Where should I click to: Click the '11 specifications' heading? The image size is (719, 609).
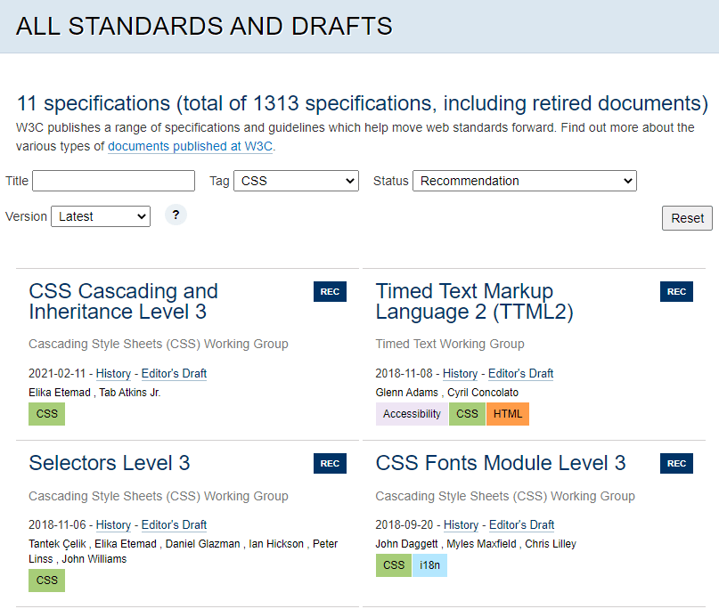click(x=363, y=103)
